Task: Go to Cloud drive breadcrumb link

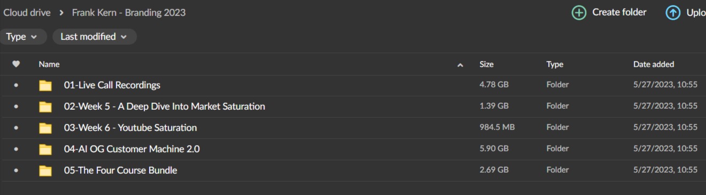Action: coord(27,13)
